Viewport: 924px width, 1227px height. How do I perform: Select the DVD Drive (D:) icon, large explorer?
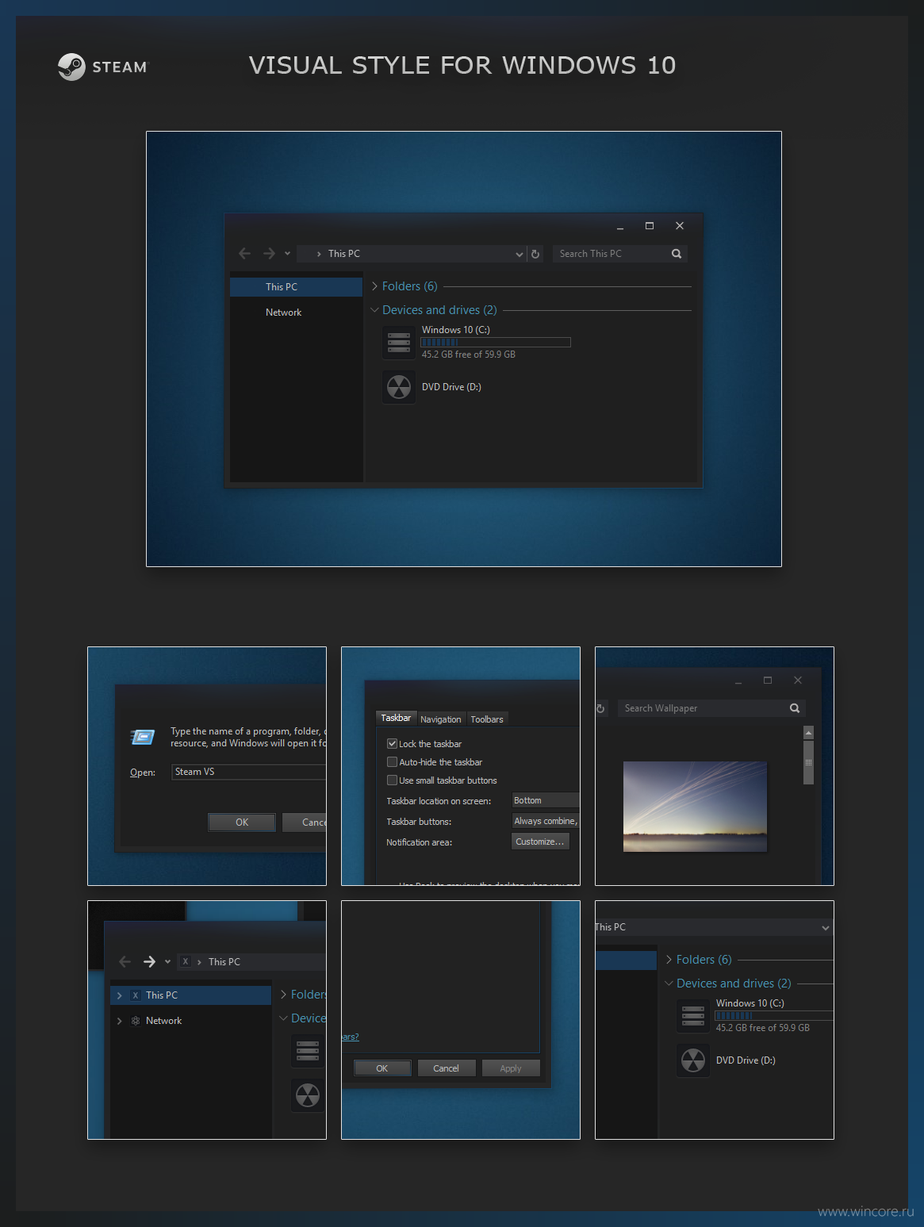399,387
